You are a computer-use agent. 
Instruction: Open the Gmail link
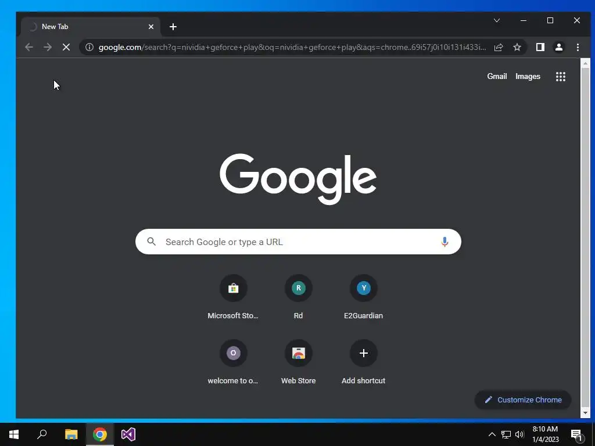497,76
